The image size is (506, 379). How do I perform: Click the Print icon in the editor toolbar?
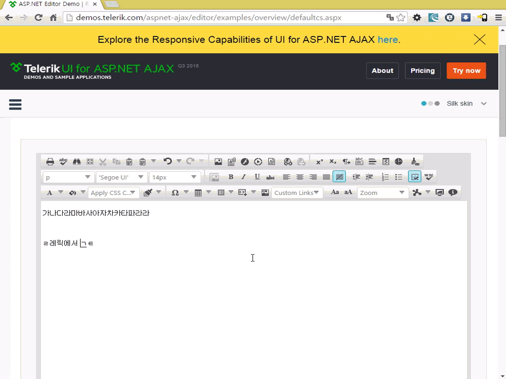[50, 161]
